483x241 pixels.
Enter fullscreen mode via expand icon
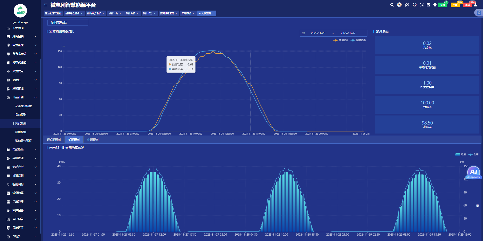point(422,5)
